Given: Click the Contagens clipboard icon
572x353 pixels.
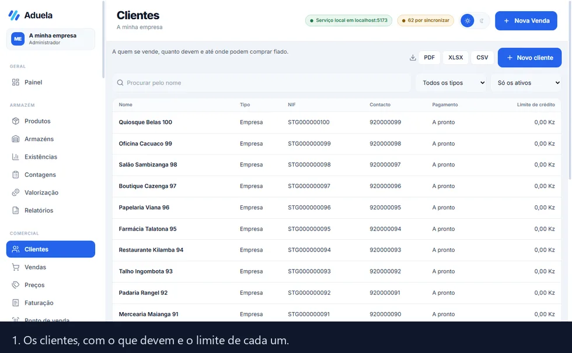Looking at the screenshot, I should tap(15, 174).
